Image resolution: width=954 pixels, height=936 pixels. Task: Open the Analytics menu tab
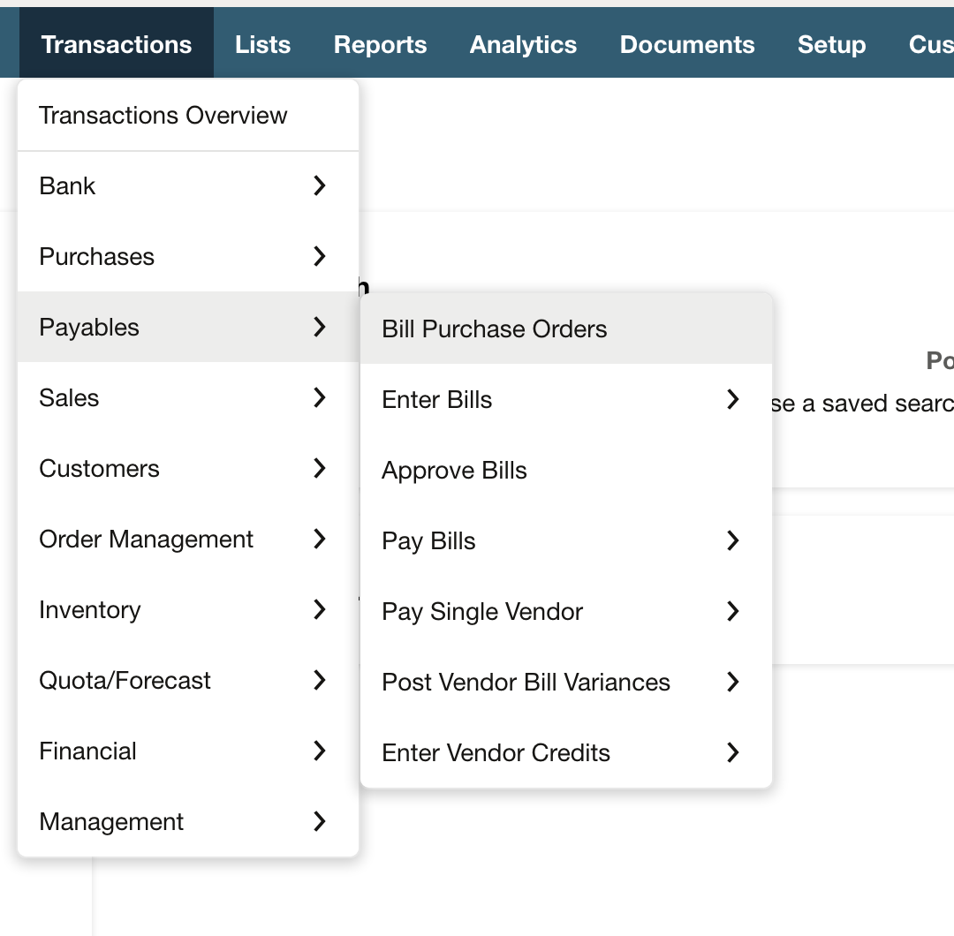tap(523, 43)
